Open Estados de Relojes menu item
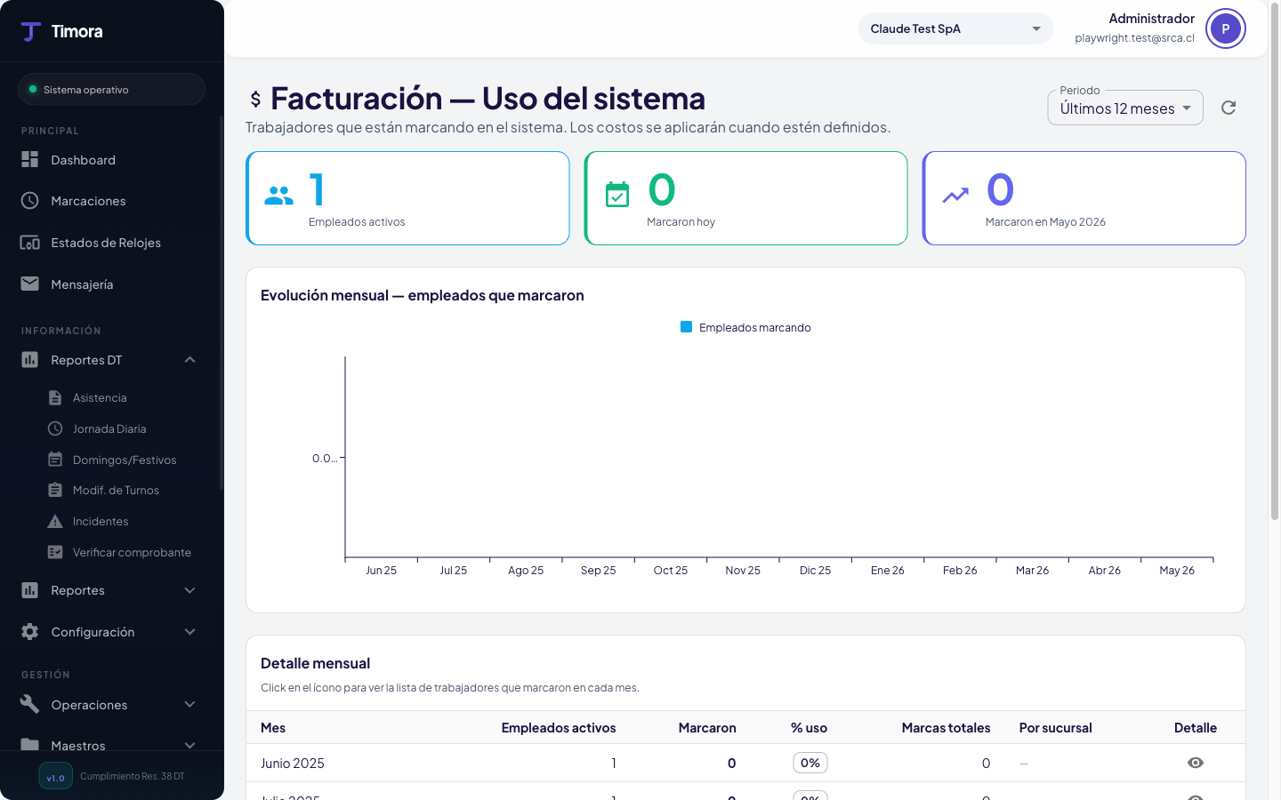This screenshot has width=1281, height=800. pyautogui.click(x=111, y=243)
